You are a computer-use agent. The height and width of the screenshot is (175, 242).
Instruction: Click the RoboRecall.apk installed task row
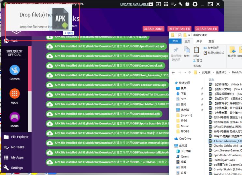point(104,114)
